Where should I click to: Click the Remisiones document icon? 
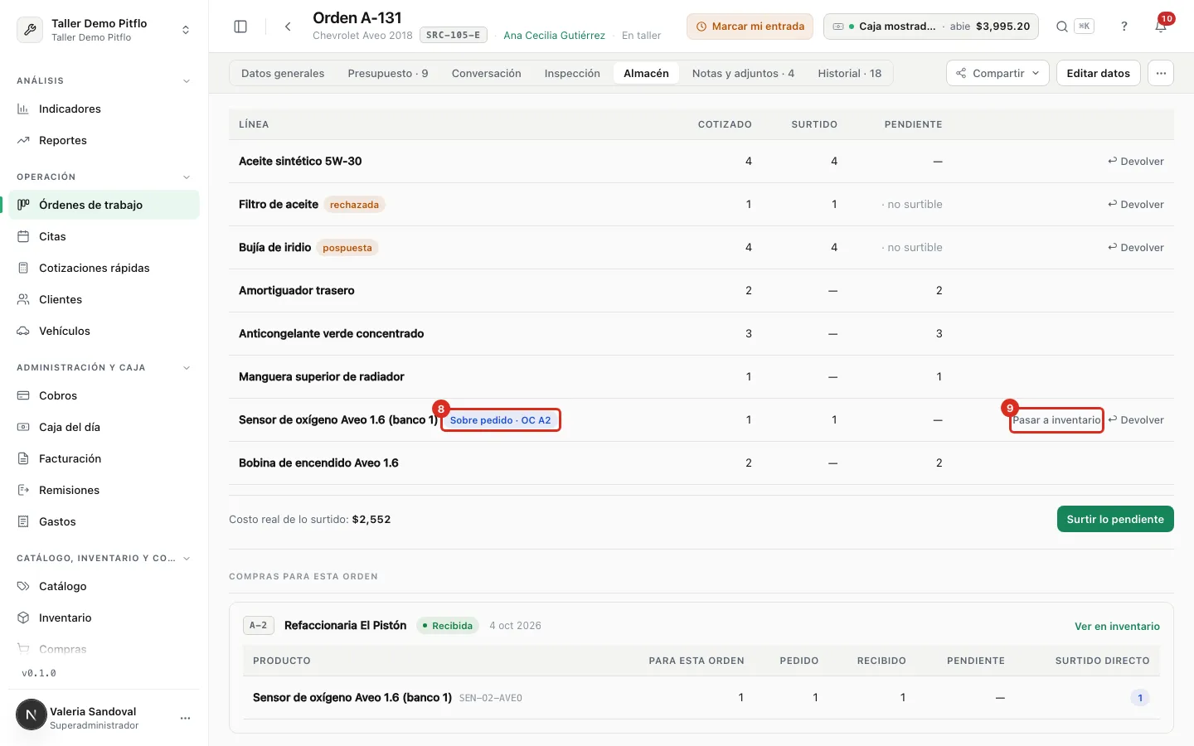tap(23, 490)
